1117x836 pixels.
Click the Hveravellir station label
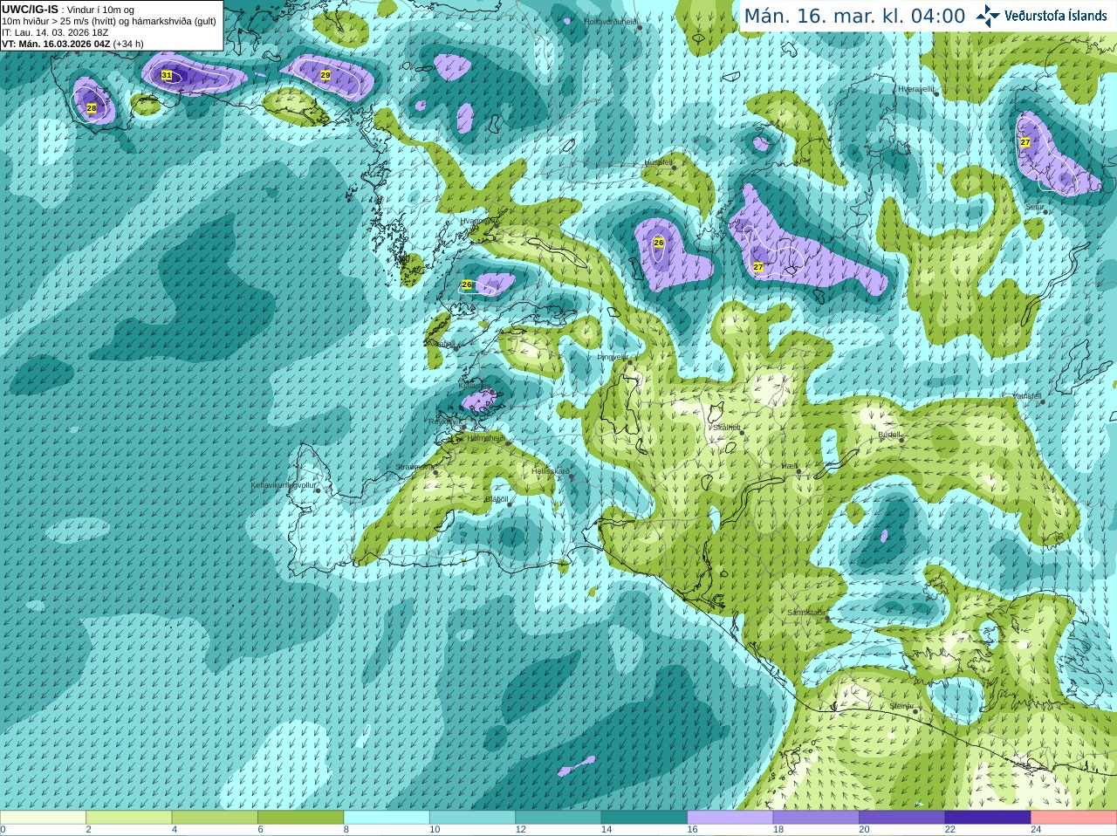(916, 89)
